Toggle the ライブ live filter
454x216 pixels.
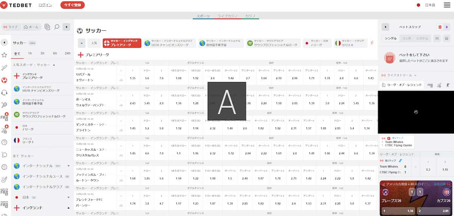click(x=10, y=27)
